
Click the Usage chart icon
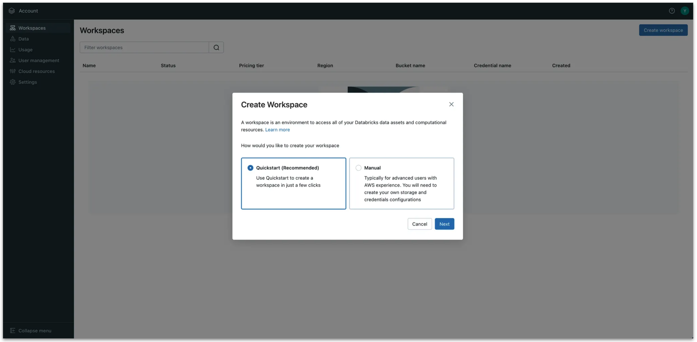[x=13, y=50]
